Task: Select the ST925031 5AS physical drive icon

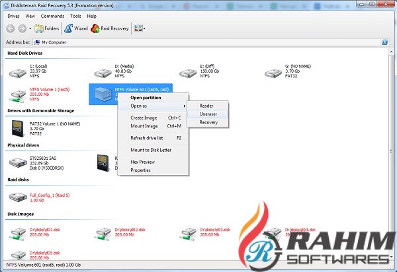Action: [x=18, y=162]
